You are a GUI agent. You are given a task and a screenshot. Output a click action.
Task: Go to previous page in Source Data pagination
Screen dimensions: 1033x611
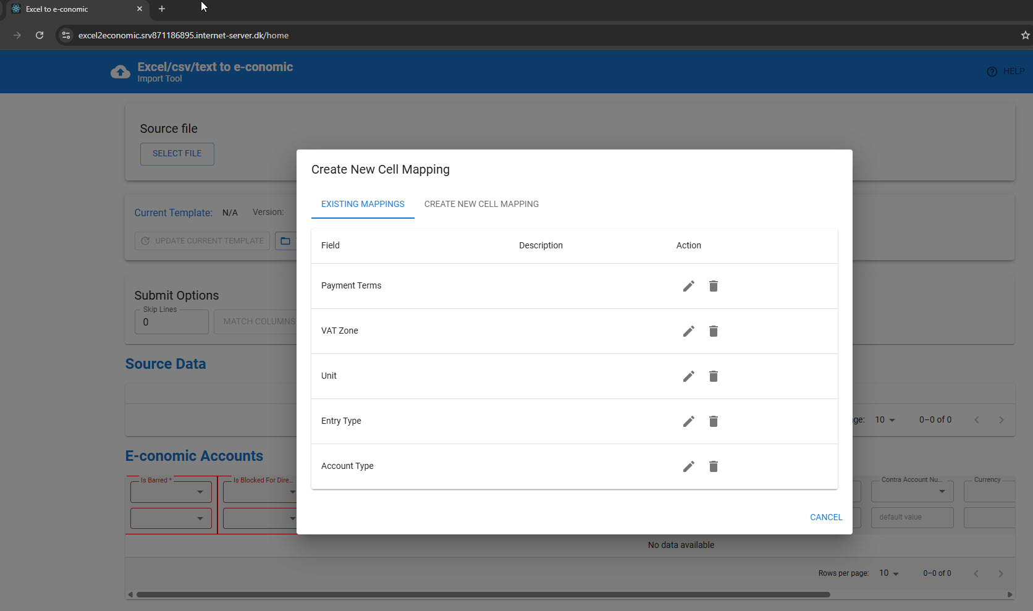click(977, 420)
